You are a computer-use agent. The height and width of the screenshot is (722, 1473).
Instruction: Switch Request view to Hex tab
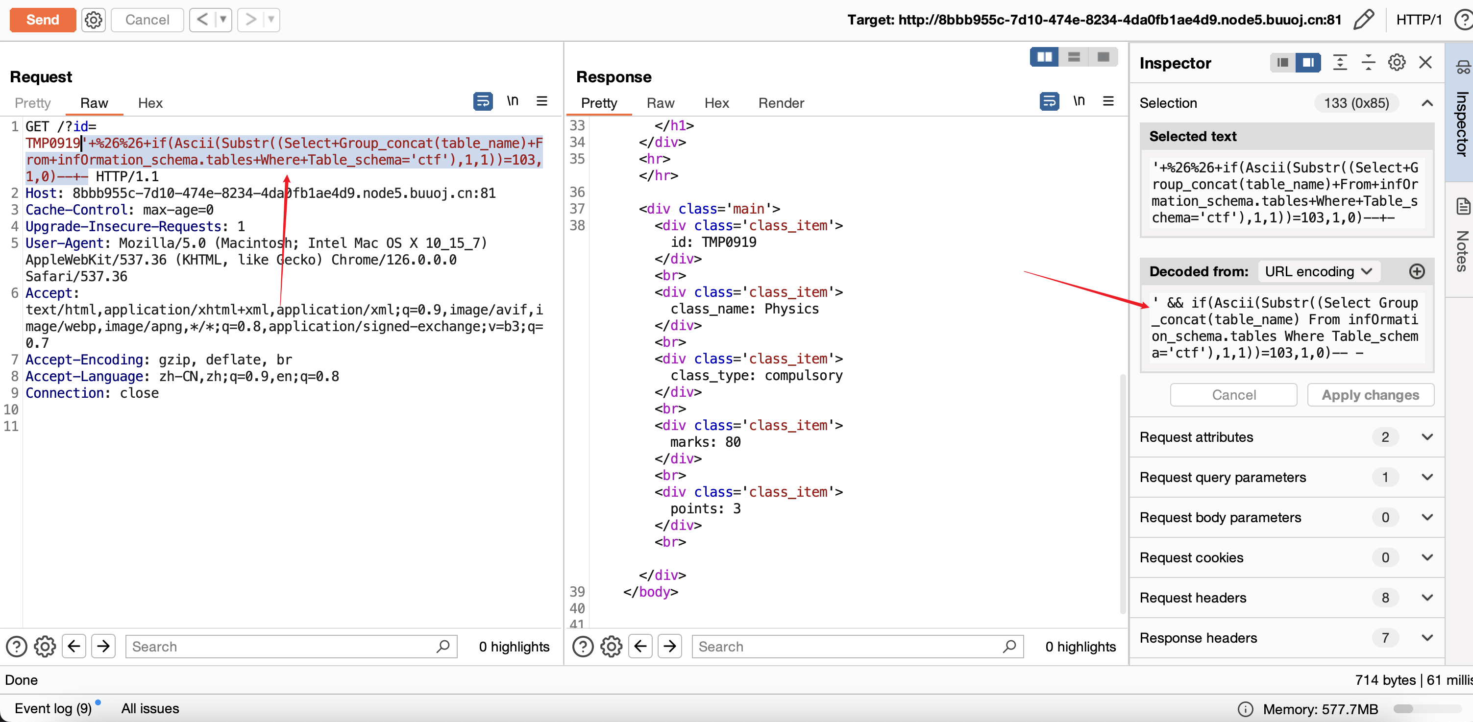[150, 103]
